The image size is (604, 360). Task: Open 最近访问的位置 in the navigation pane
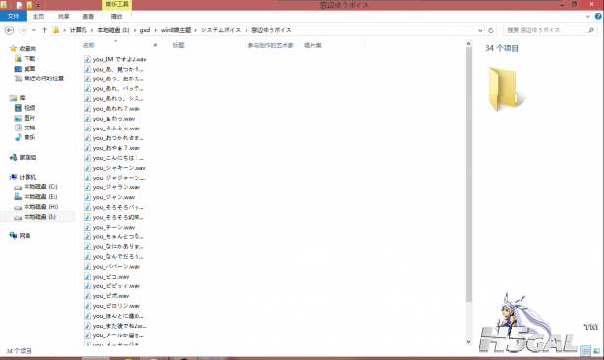pos(43,78)
